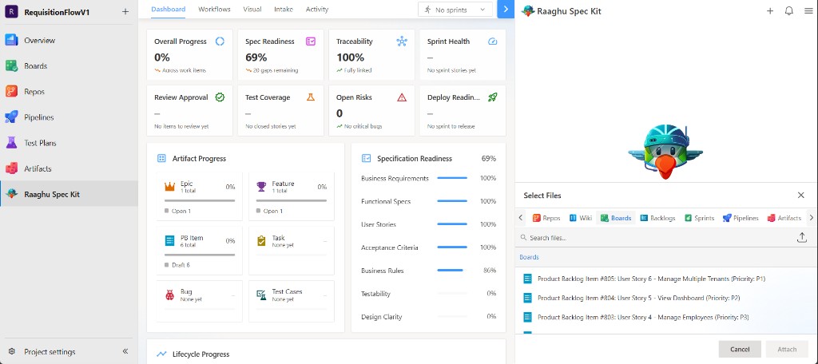Click the Sprint Health gauge icon

[492, 42]
